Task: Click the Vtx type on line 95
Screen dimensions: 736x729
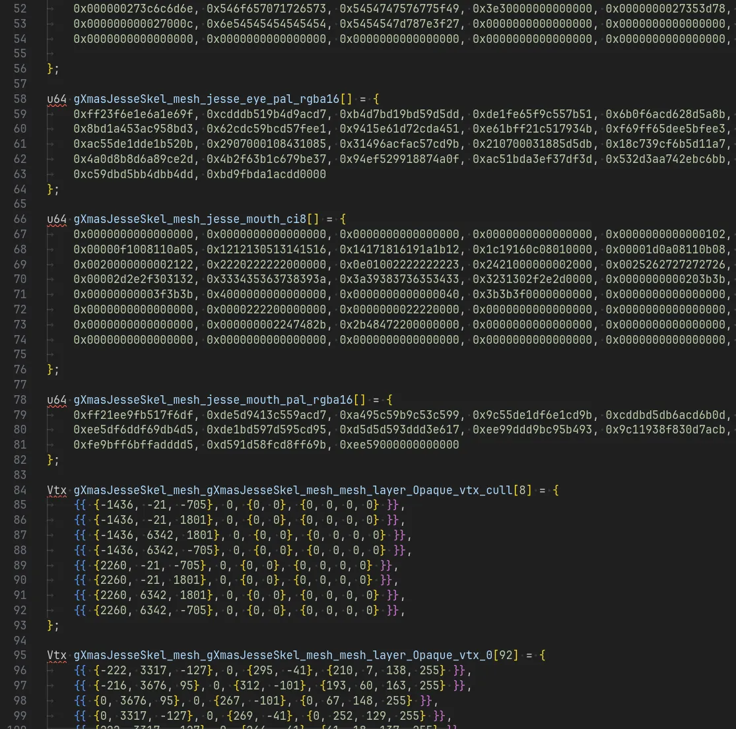Action: 57,655
